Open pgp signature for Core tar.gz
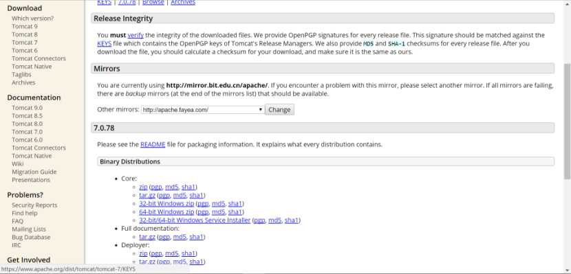 (164, 195)
